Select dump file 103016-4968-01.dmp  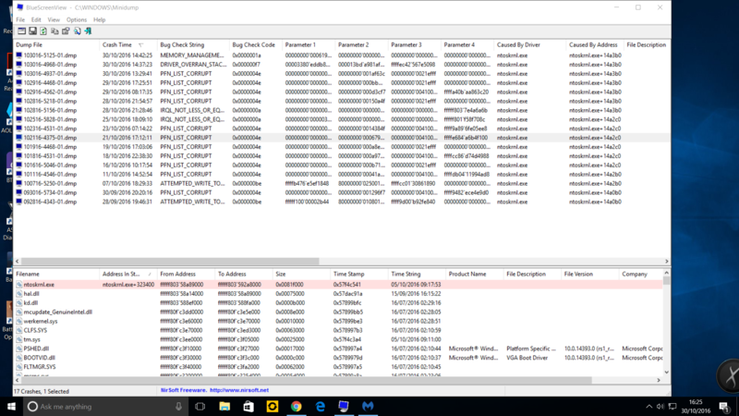(x=50, y=65)
